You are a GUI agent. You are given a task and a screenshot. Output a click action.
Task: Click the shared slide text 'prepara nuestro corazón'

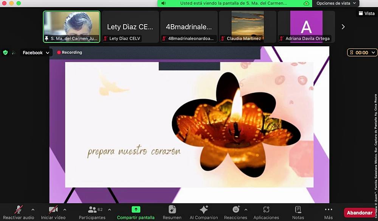point(134,152)
